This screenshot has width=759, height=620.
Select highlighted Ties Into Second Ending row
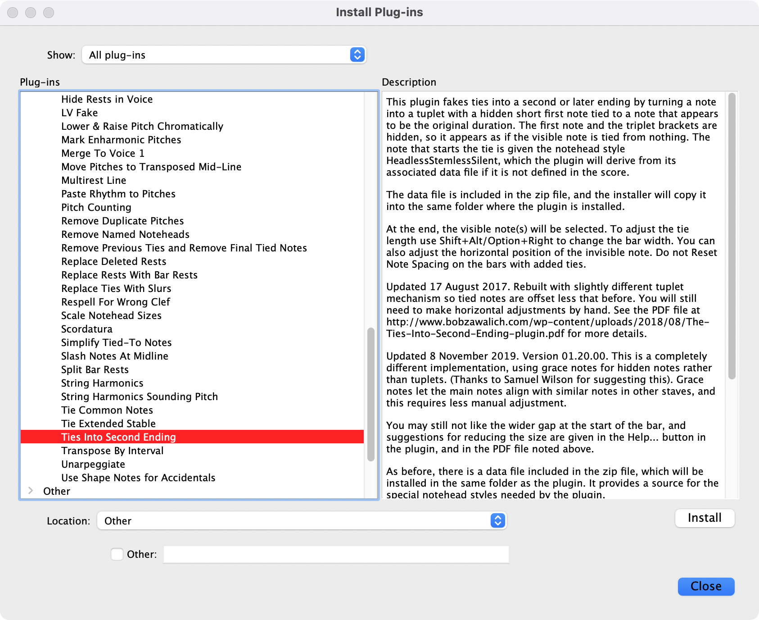click(x=192, y=437)
